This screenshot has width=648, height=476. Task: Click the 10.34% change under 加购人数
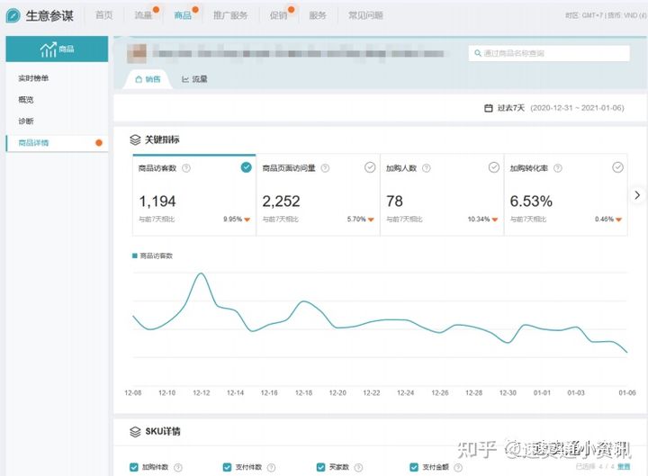(482, 219)
